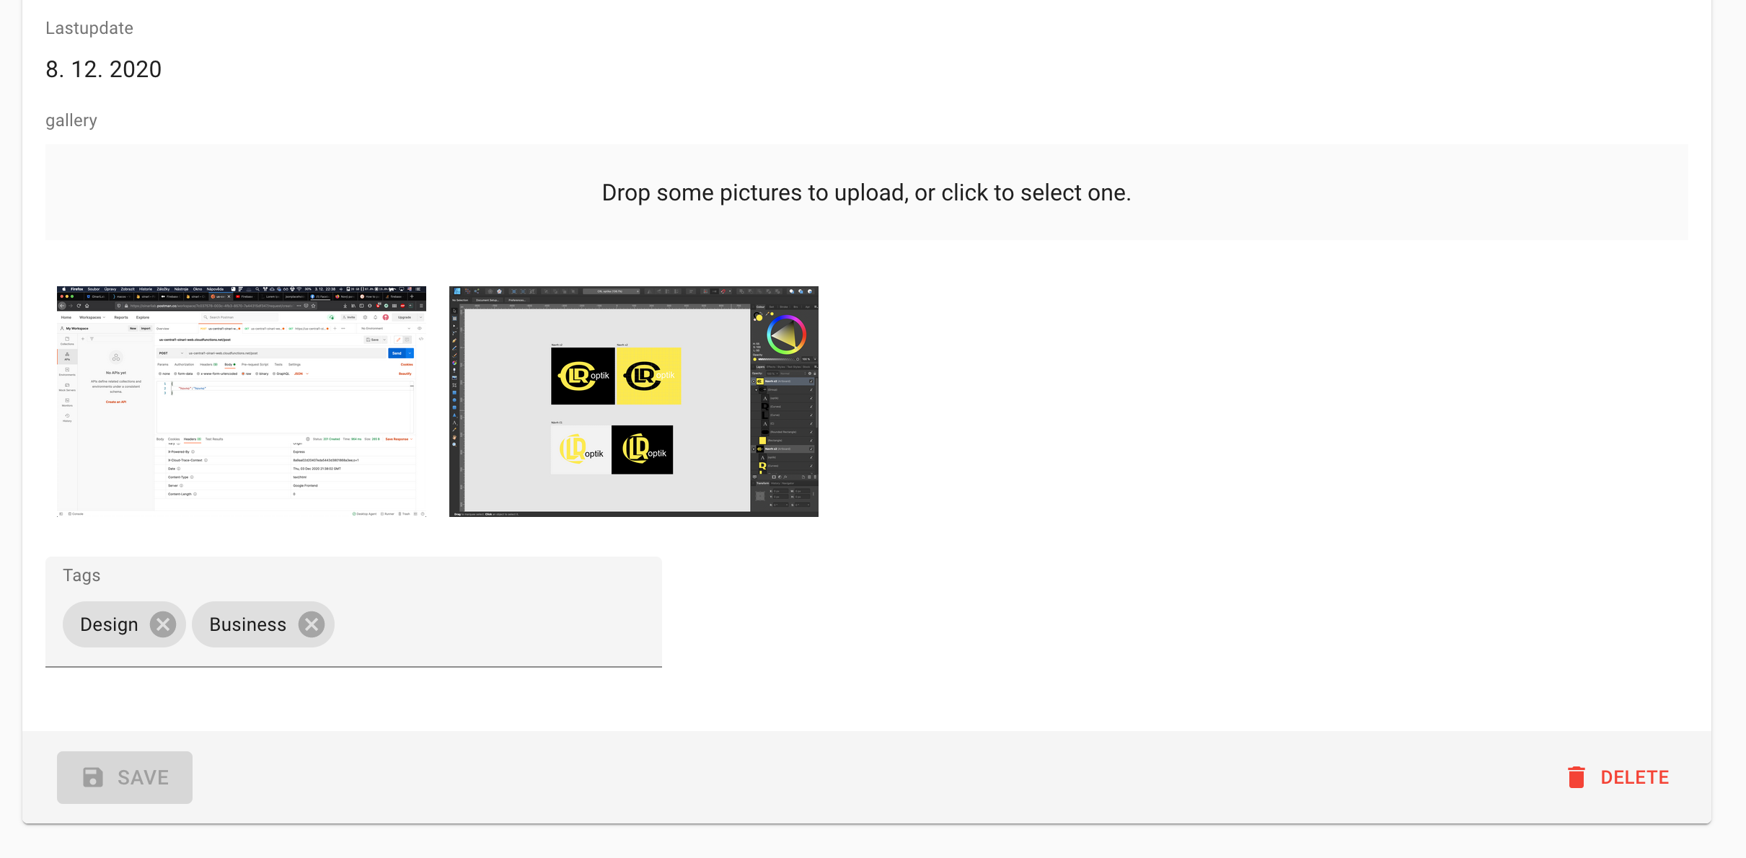Image resolution: width=1746 pixels, height=858 pixels.
Task: Click yellow-background LR optik logo in thumbnail
Action: point(648,376)
